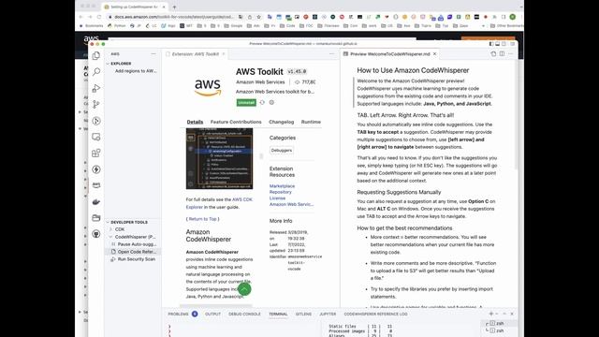The width and height of the screenshot is (599, 337).
Task: Open the GITLENS panel tab
Action: click(303, 314)
